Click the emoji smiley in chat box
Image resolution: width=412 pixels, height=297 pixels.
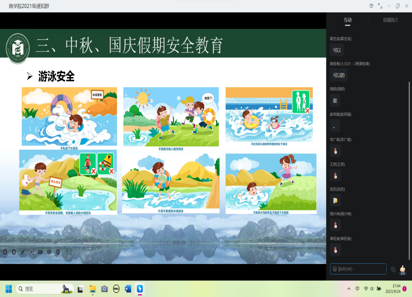pos(335,269)
